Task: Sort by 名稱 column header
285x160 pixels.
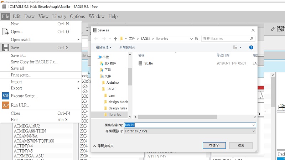Action: (x=141, y=55)
